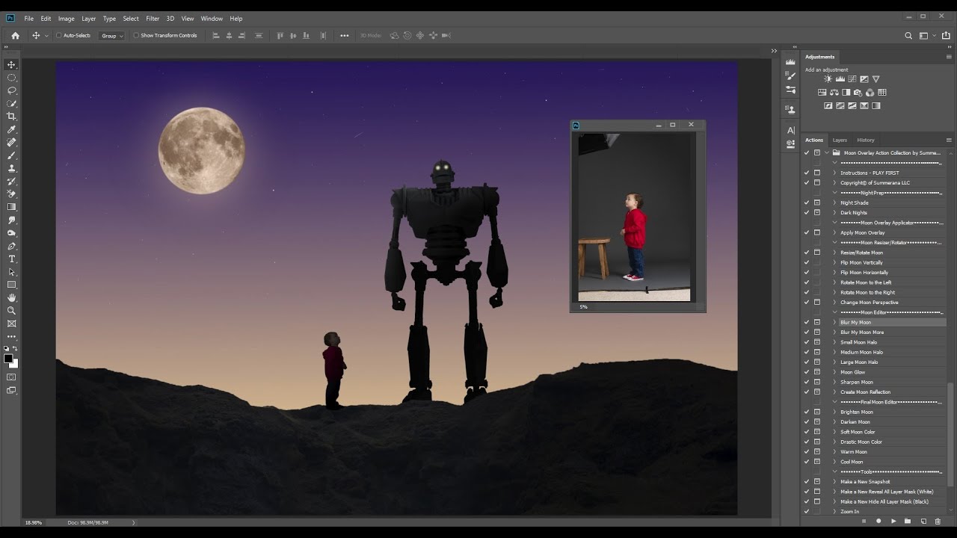The width and height of the screenshot is (957, 538).
Task: Open the File menu
Action: (28, 19)
